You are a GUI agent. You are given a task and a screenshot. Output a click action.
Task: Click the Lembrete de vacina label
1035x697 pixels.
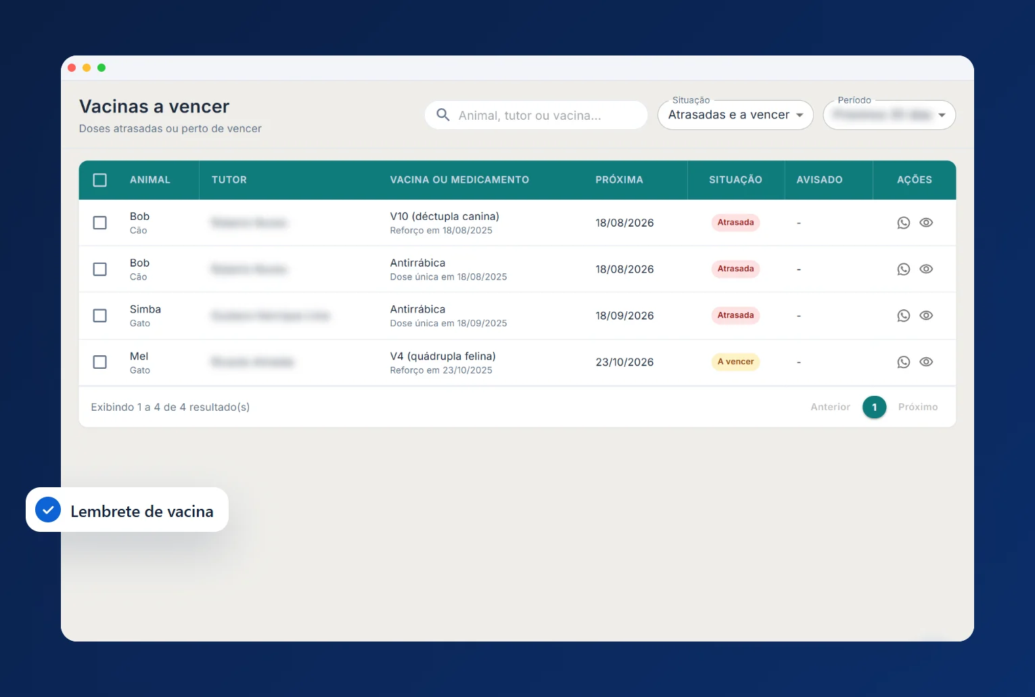tap(142, 512)
